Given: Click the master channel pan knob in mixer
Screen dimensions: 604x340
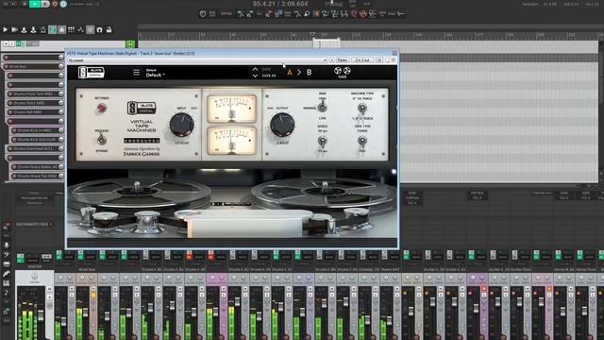Looking at the screenshot, I should pos(34,276).
